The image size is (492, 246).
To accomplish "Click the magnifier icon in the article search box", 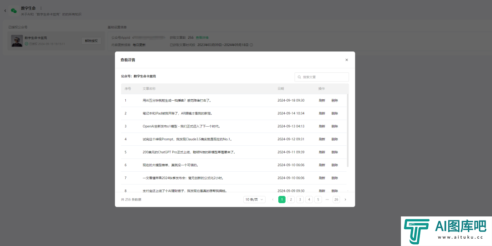I will pos(299,77).
